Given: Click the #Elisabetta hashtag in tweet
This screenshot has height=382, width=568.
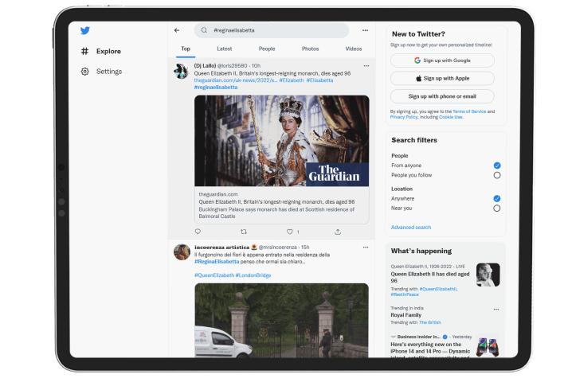Looking at the screenshot, I should pos(319,80).
